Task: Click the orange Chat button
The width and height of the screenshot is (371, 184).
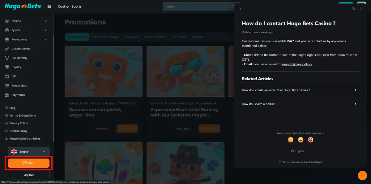Action: click(x=28, y=163)
